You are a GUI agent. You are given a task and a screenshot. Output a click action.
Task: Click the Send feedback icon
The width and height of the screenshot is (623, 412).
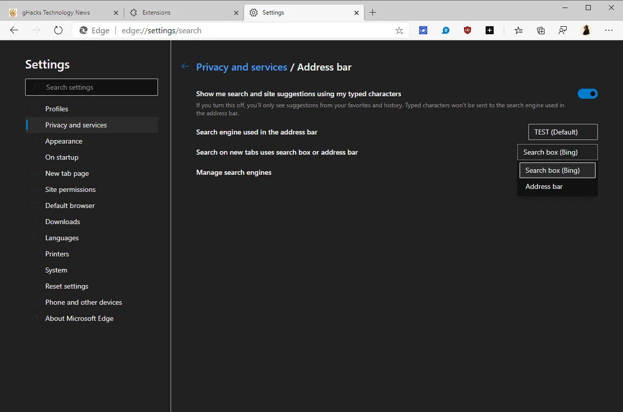point(563,30)
